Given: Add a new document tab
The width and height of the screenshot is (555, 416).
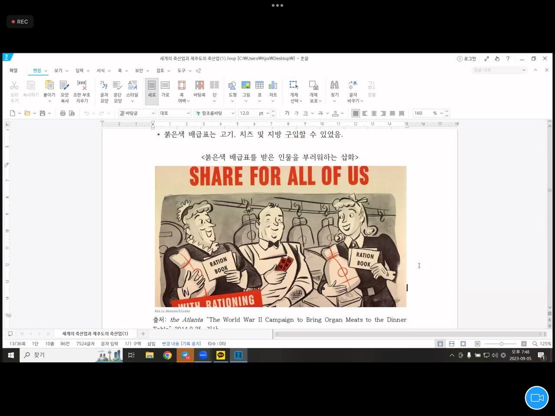Looking at the screenshot, I should coord(143,334).
